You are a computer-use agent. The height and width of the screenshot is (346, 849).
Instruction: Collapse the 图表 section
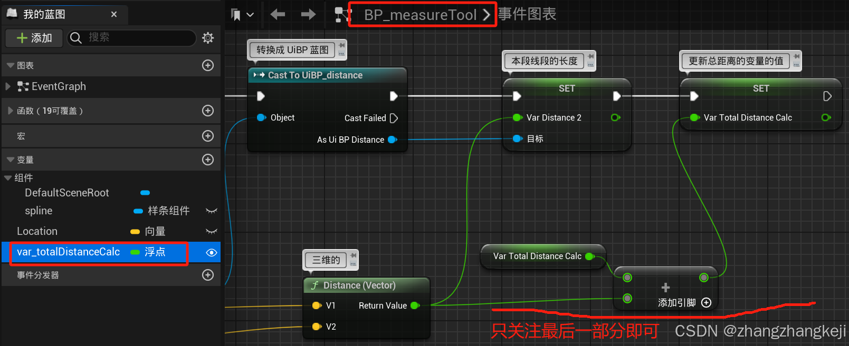coord(10,65)
